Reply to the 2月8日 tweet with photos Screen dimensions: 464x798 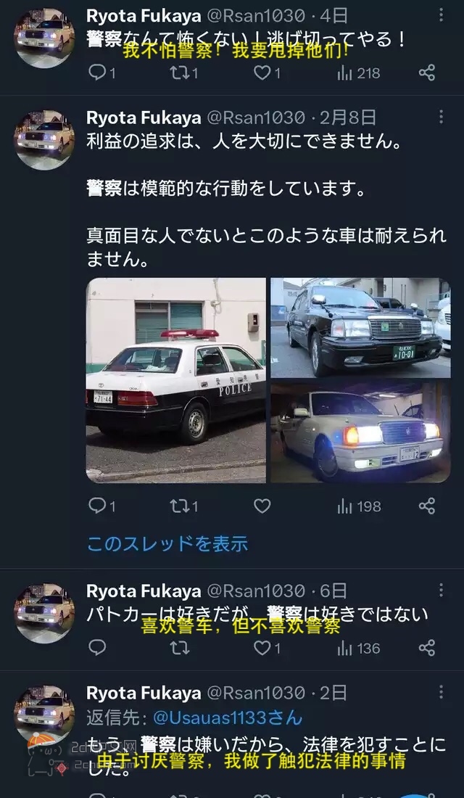point(101,506)
